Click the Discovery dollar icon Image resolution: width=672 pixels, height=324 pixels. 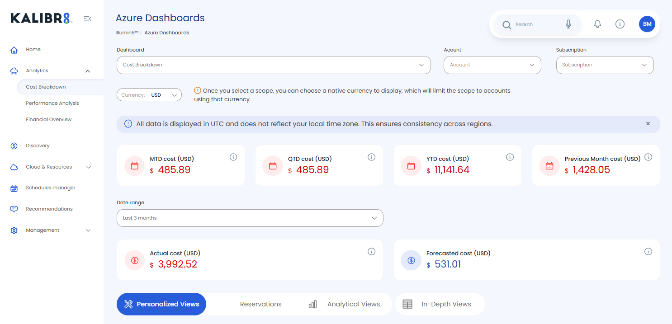click(x=14, y=146)
